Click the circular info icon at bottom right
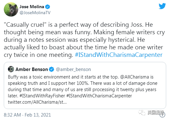Image resolution: width=169 pixels, height=120 pixels. click(162, 115)
